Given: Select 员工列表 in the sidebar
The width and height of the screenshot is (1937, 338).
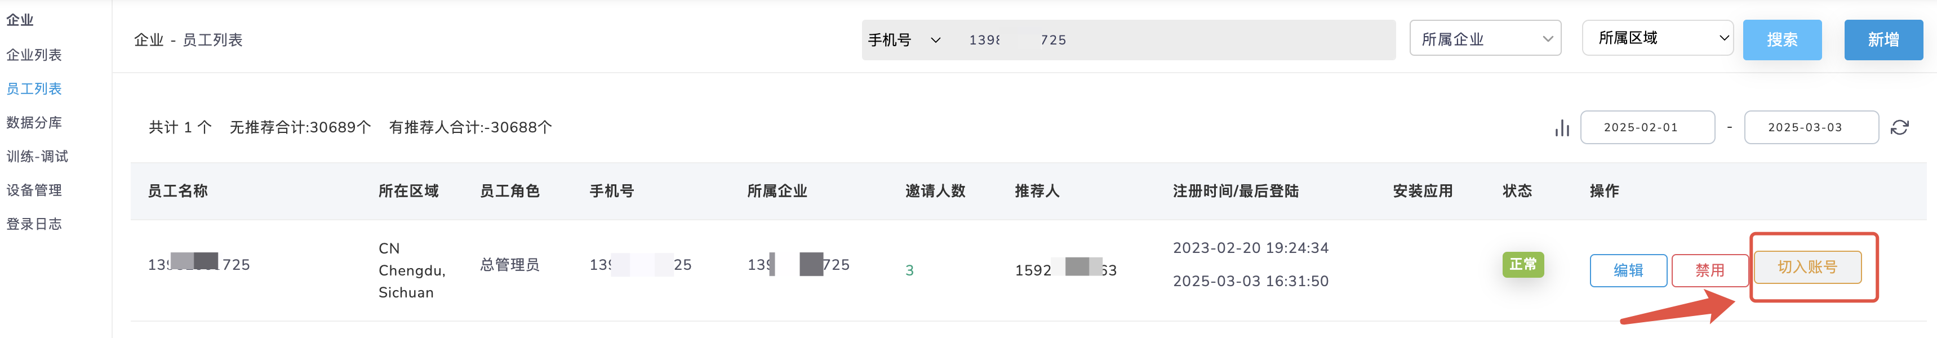Looking at the screenshot, I should [x=34, y=88].
